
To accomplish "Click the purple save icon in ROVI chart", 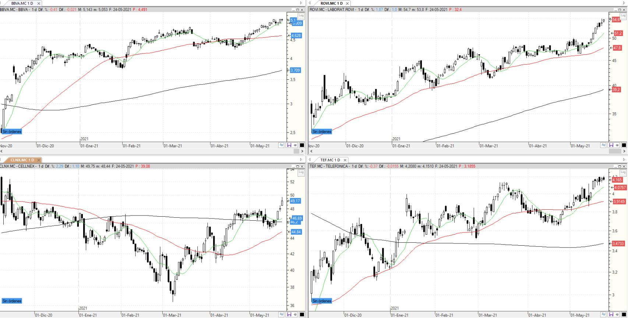I will coord(611,145).
